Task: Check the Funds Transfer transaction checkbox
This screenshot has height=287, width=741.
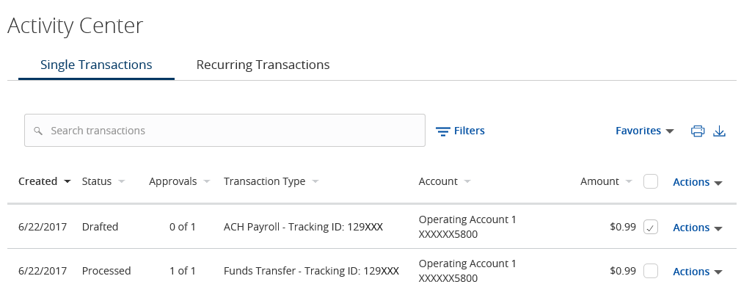Action: pos(651,271)
